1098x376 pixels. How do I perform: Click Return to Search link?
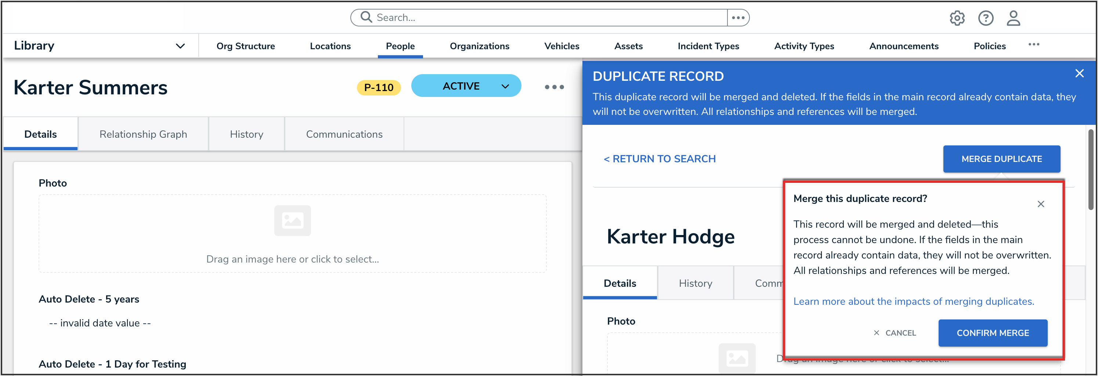tap(660, 159)
